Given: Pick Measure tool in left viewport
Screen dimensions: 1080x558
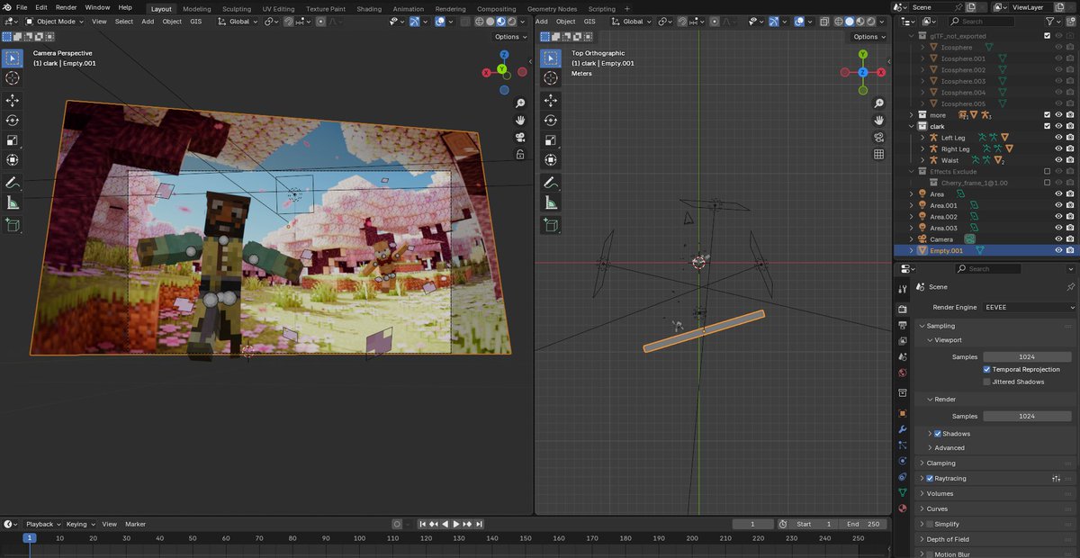Looking at the screenshot, I should pyautogui.click(x=13, y=202).
